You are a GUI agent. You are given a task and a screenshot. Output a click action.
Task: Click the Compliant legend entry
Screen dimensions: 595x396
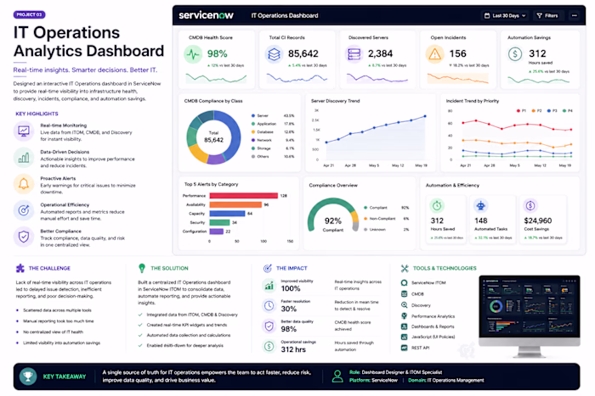point(386,208)
